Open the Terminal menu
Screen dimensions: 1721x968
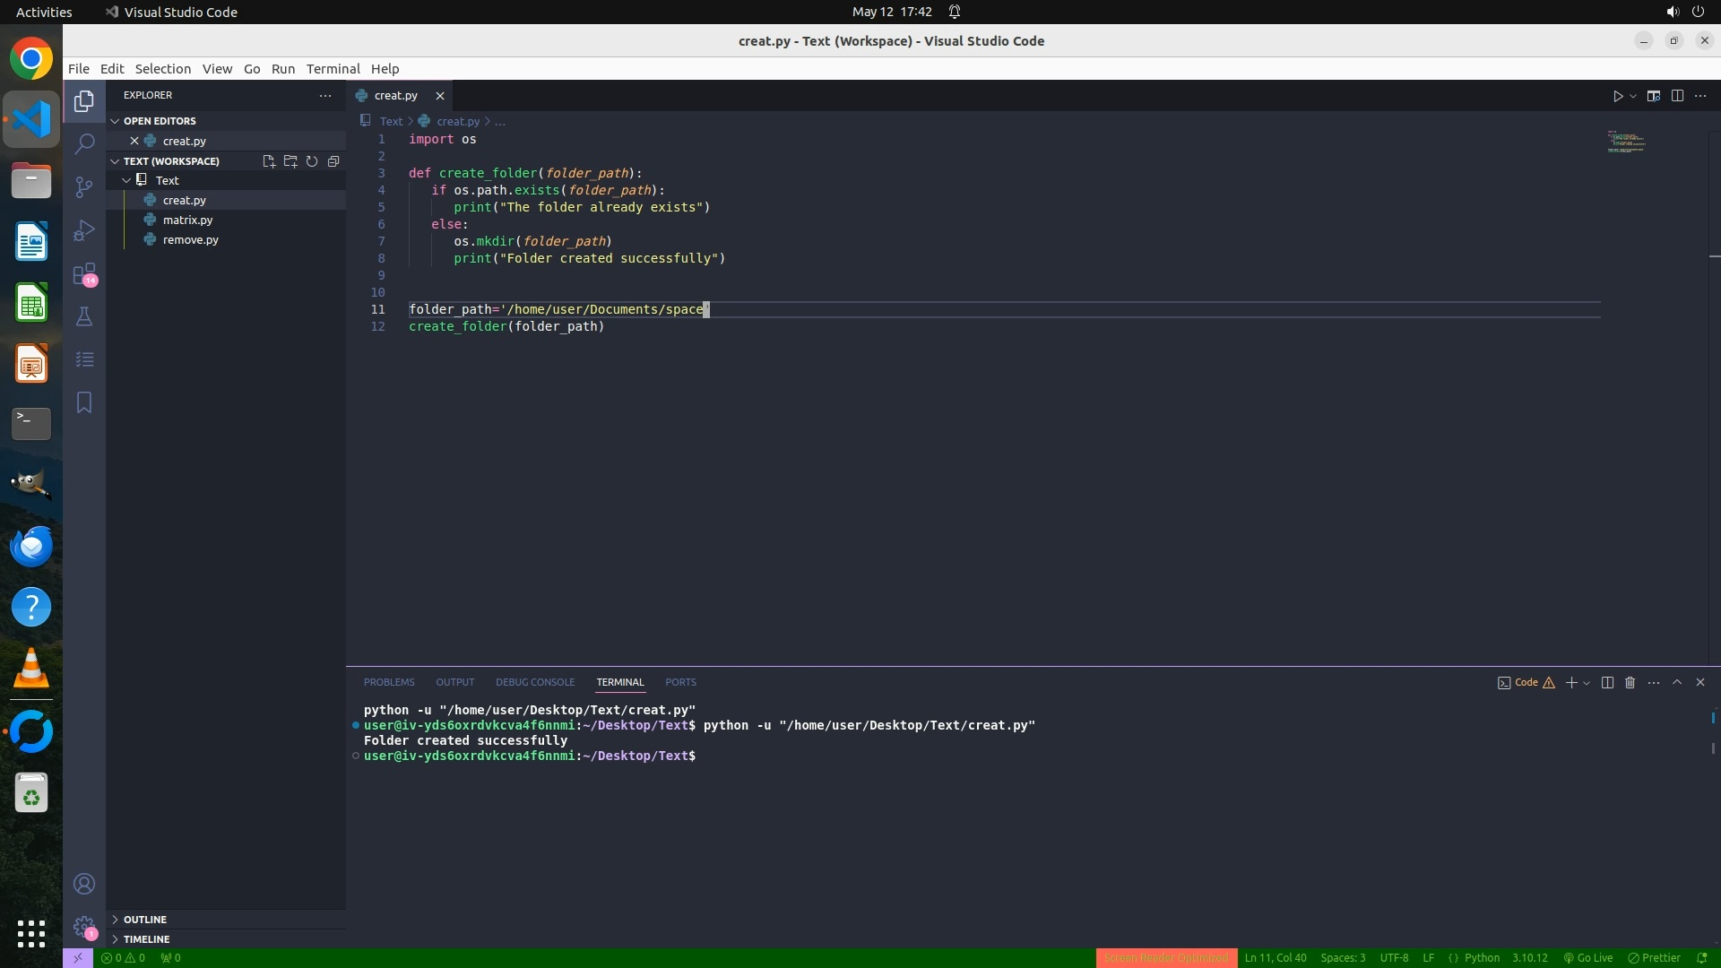333,69
